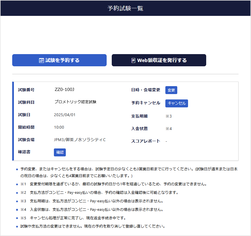
Task: Select exam number ZZ0-100J
Action: (x=64, y=89)
